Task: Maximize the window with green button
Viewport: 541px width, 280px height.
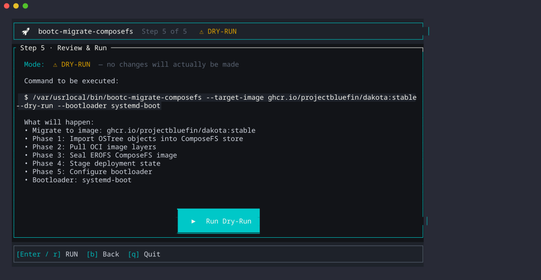Action: pos(25,6)
